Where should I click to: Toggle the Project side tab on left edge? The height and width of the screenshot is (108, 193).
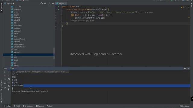point(2,7)
